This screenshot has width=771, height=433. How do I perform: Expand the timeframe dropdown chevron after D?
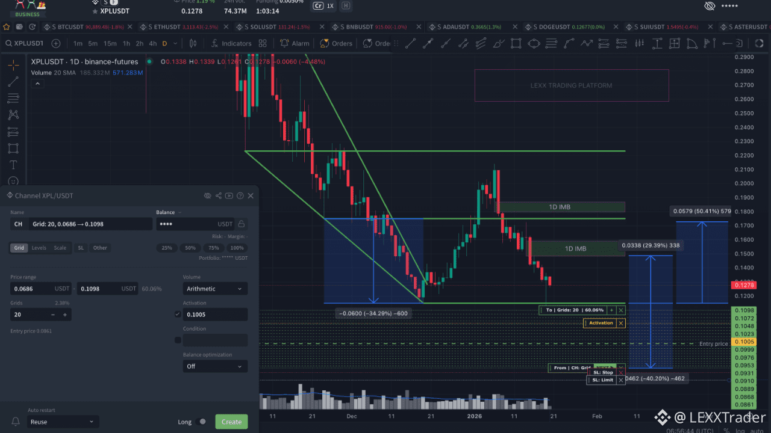175,43
